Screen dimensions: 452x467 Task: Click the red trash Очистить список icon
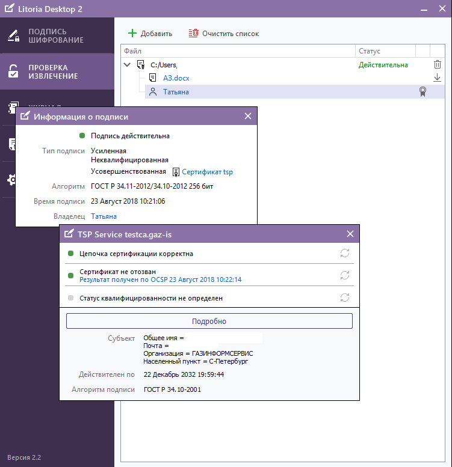tap(194, 33)
